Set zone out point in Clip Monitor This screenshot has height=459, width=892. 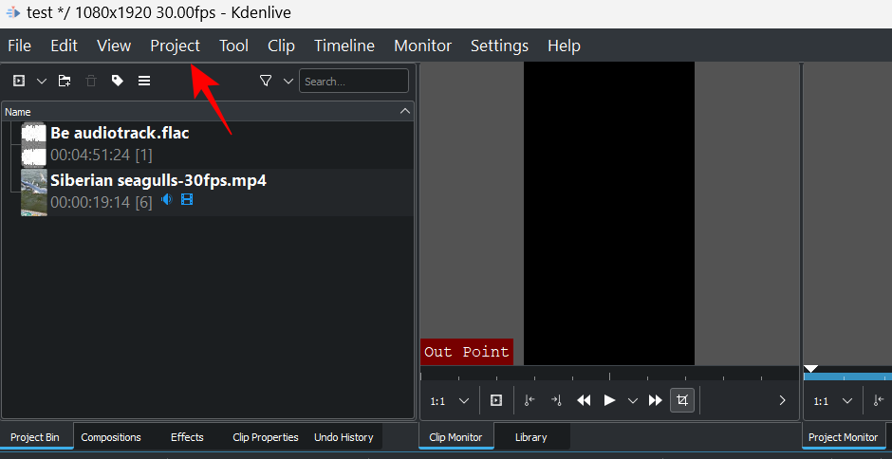(x=557, y=400)
